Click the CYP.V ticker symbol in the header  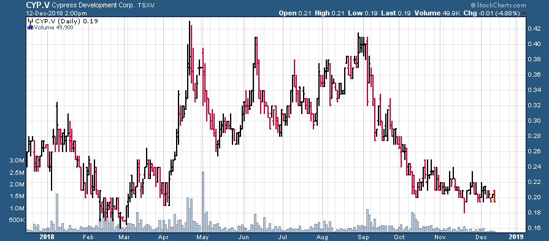38,6
